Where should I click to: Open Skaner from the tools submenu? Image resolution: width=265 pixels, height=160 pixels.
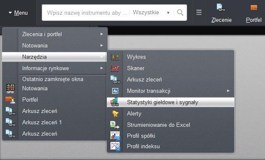[x=171, y=68]
